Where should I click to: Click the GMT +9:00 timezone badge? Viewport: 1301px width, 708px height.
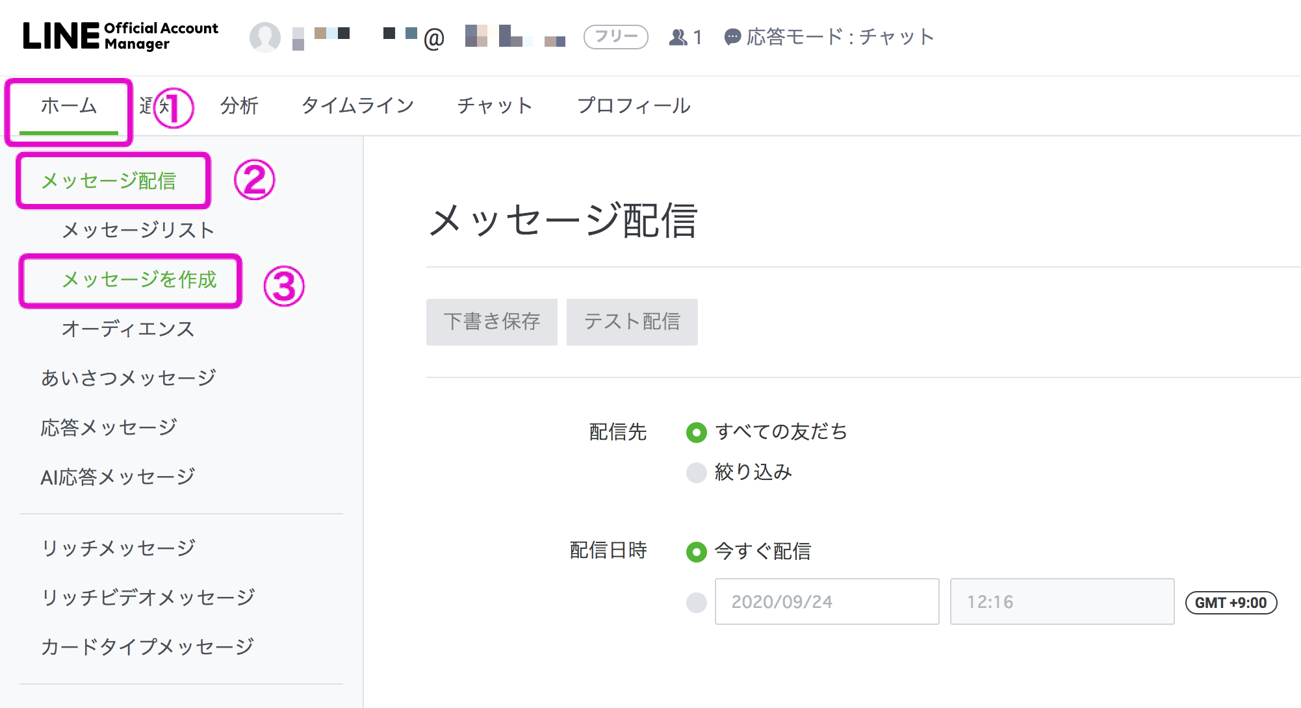[x=1231, y=603]
